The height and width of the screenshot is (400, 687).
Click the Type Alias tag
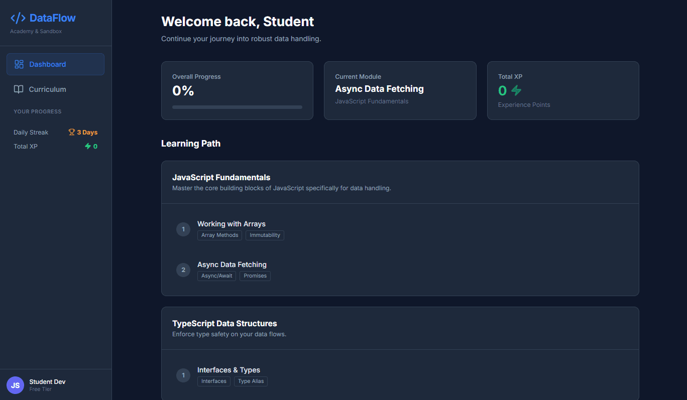click(251, 381)
